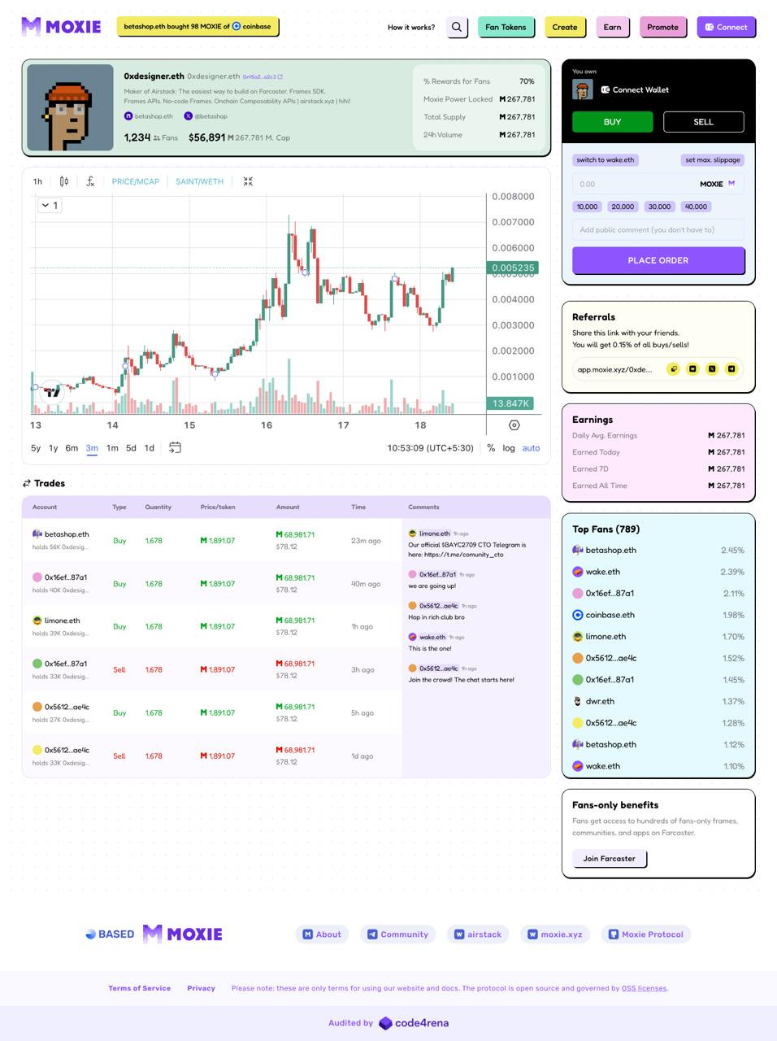Screen dimensions: 777x1041
Task: Click the footer Moxie logo
Action: [x=183, y=934]
